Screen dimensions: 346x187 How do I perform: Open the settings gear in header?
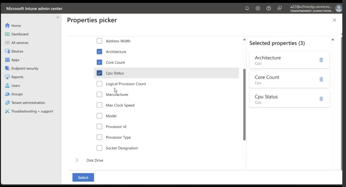258,8
